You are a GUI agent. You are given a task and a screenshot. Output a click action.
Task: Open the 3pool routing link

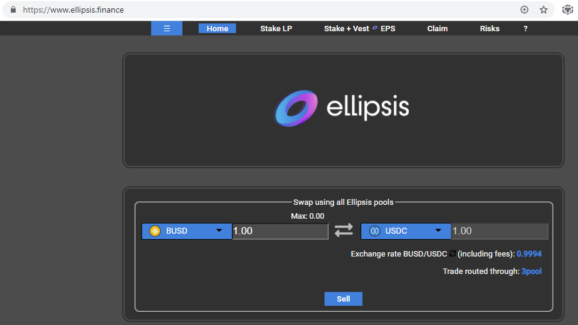[x=531, y=272]
